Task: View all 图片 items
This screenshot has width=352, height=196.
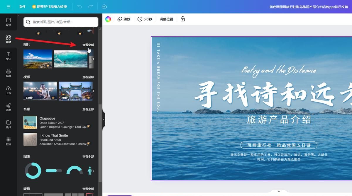Action: (88, 45)
